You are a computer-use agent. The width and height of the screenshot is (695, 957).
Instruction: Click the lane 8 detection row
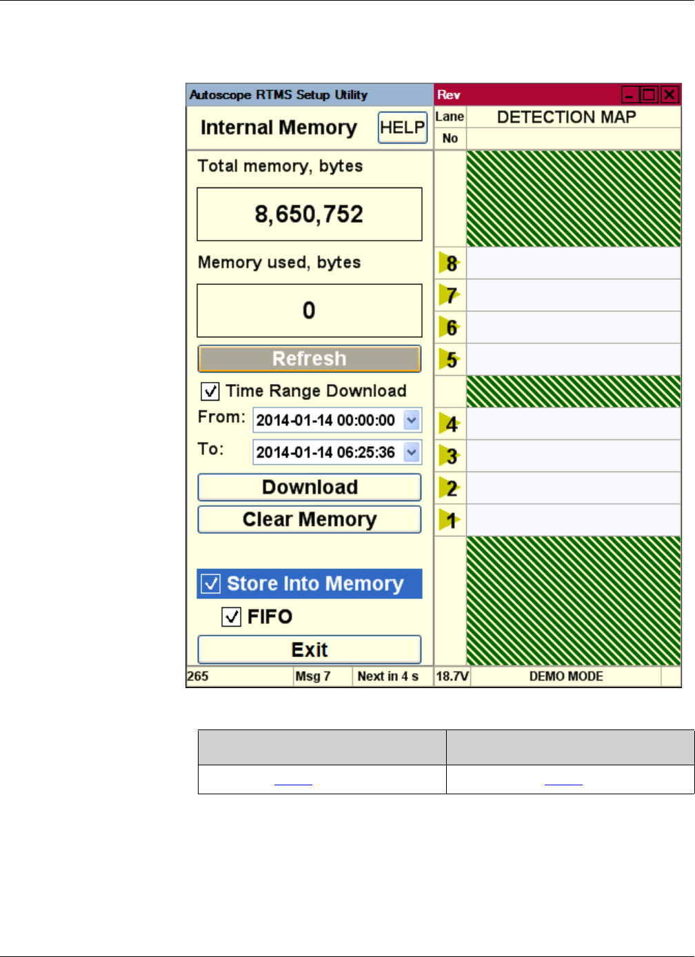tap(574, 263)
